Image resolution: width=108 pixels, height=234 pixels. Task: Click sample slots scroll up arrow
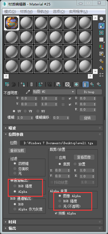point(95,18)
